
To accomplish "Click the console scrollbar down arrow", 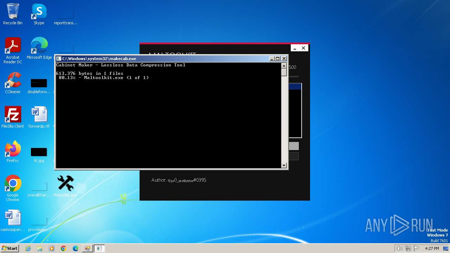I will [284, 165].
